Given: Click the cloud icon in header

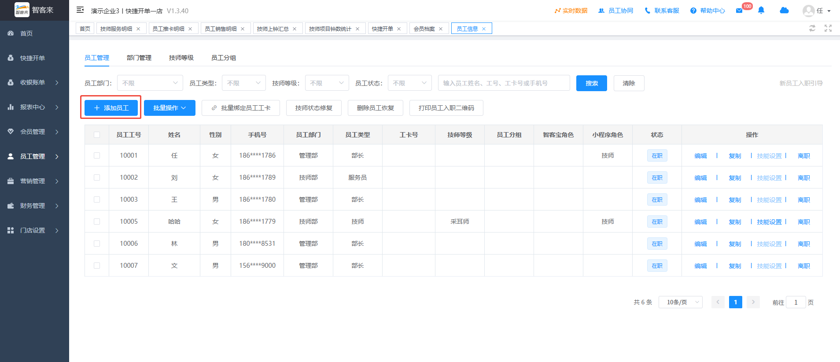Looking at the screenshot, I should [x=784, y=10].
